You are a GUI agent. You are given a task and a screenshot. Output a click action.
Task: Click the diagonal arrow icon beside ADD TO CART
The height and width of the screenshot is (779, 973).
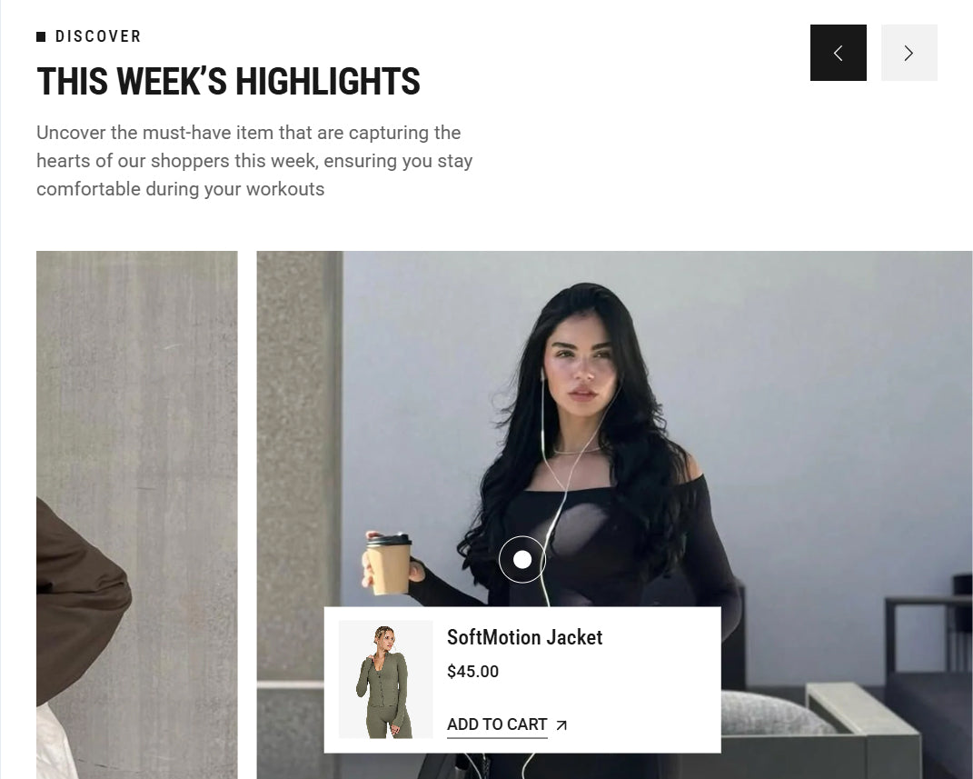coord(561,725)
